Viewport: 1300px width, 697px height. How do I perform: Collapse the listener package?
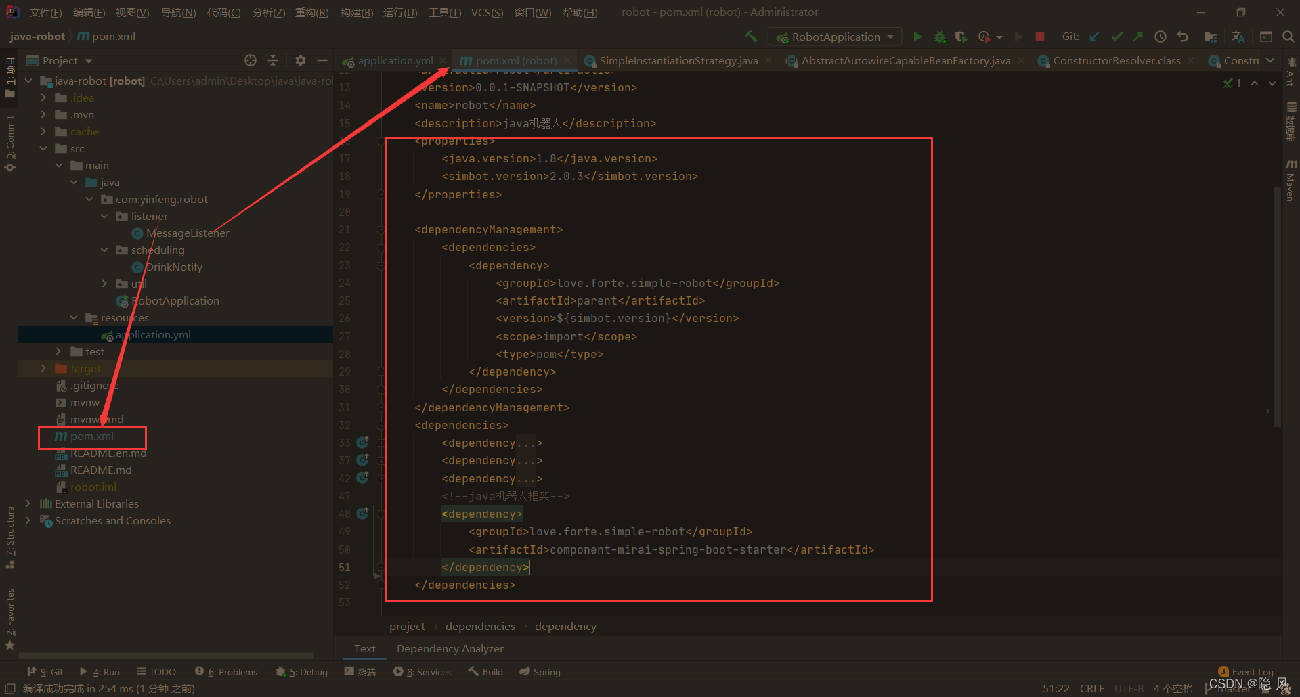pyautogui.click(x=104, y=216)
